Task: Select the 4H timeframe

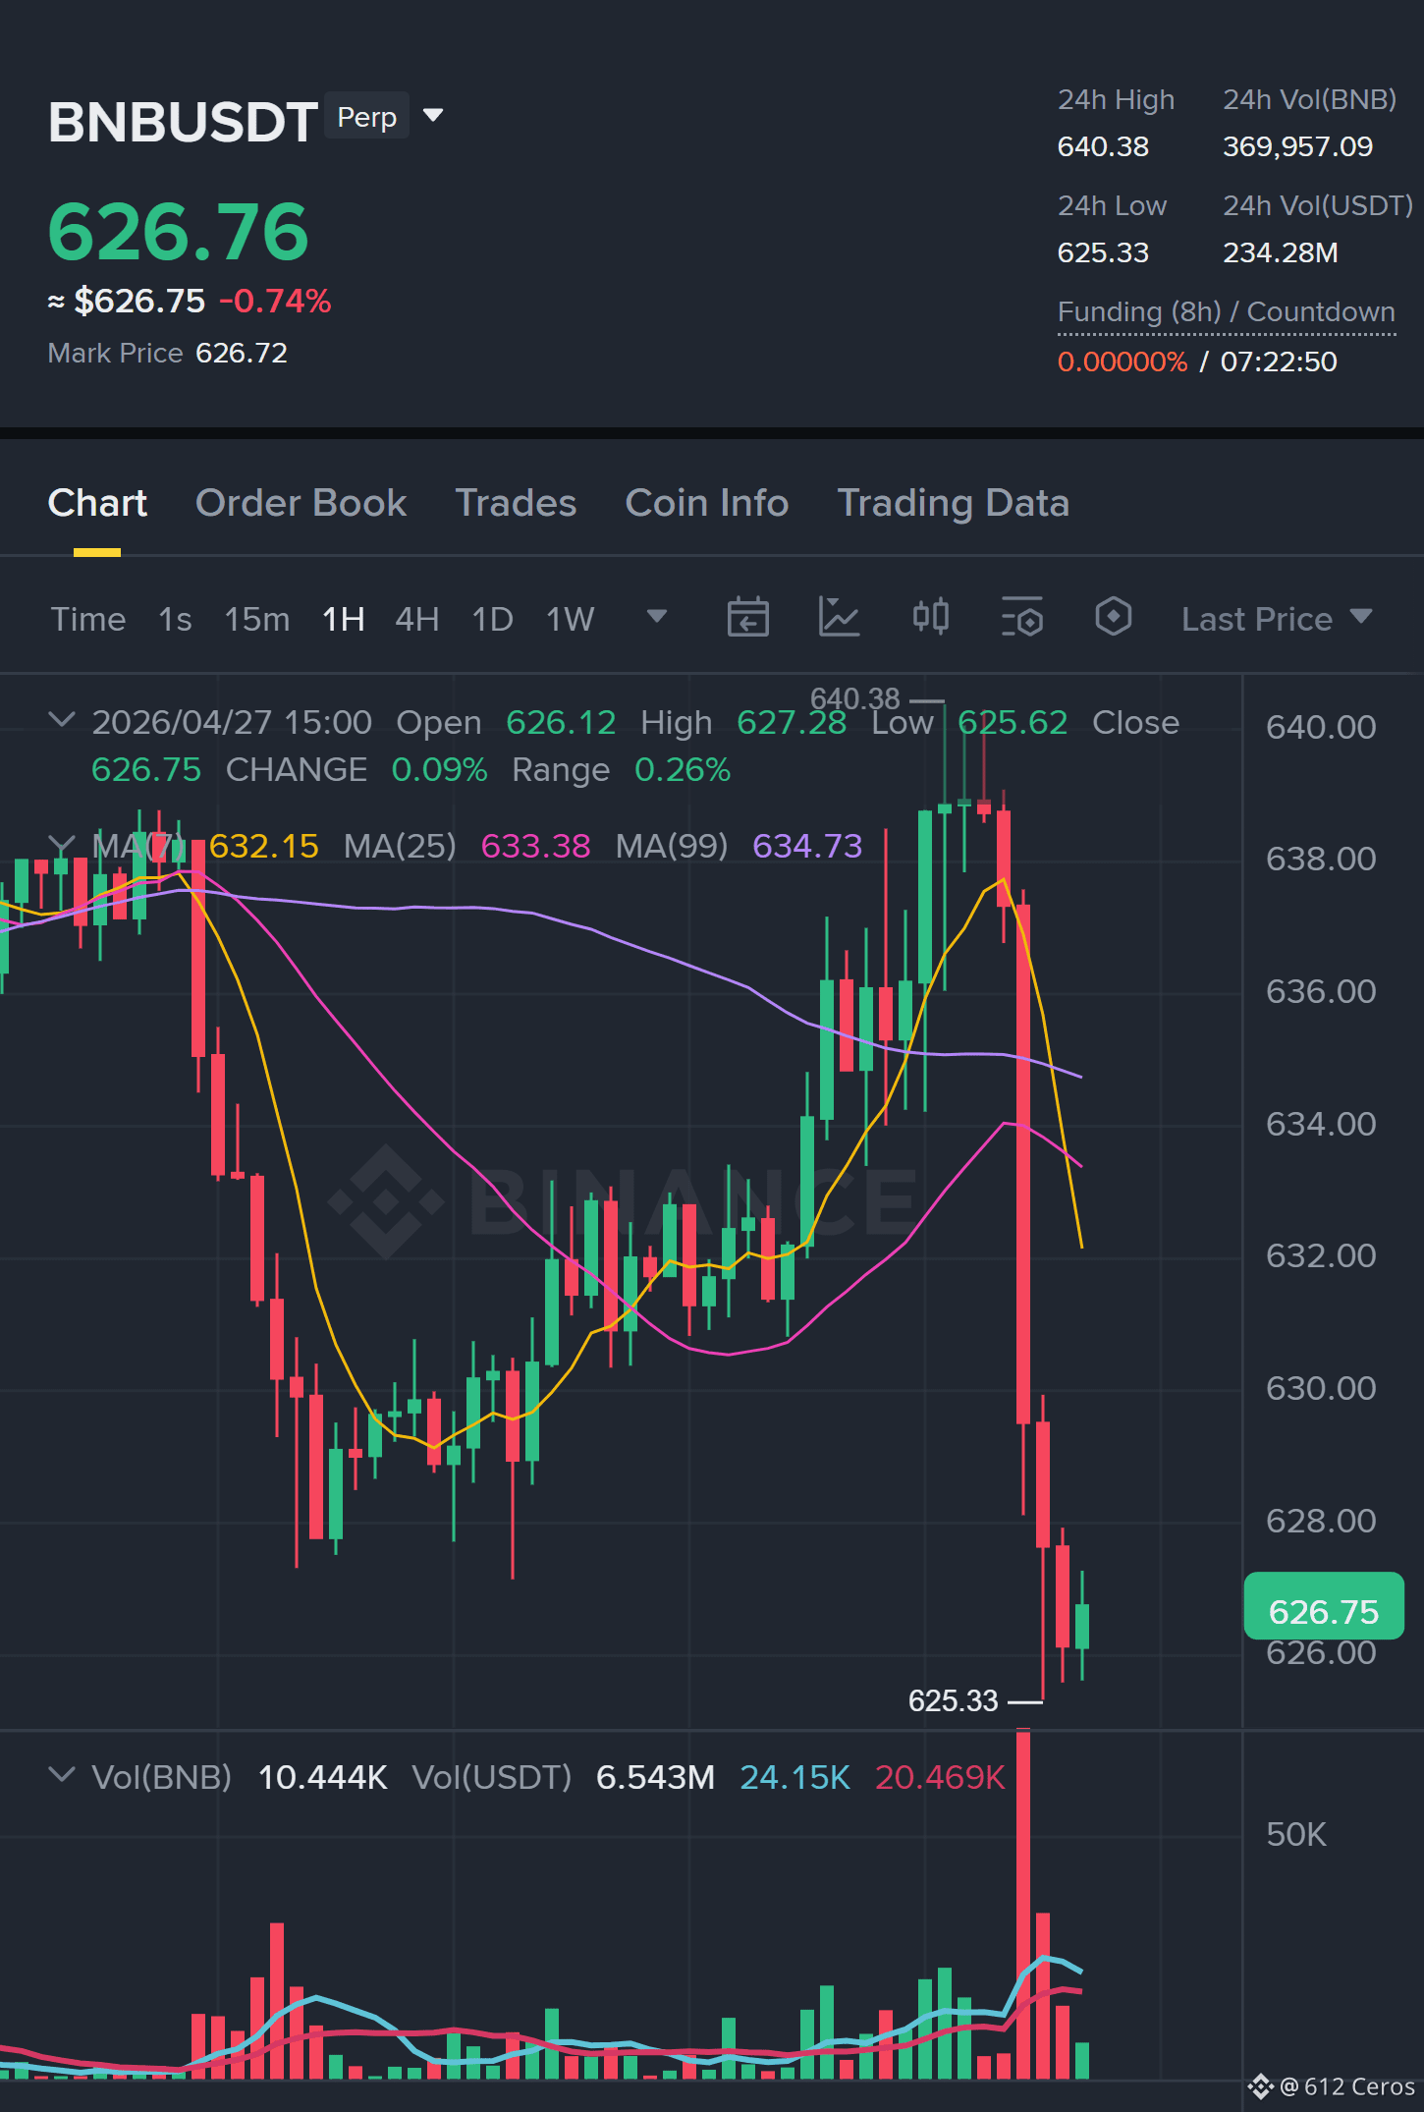Action: pyautogui.click(x=416, y=619)
